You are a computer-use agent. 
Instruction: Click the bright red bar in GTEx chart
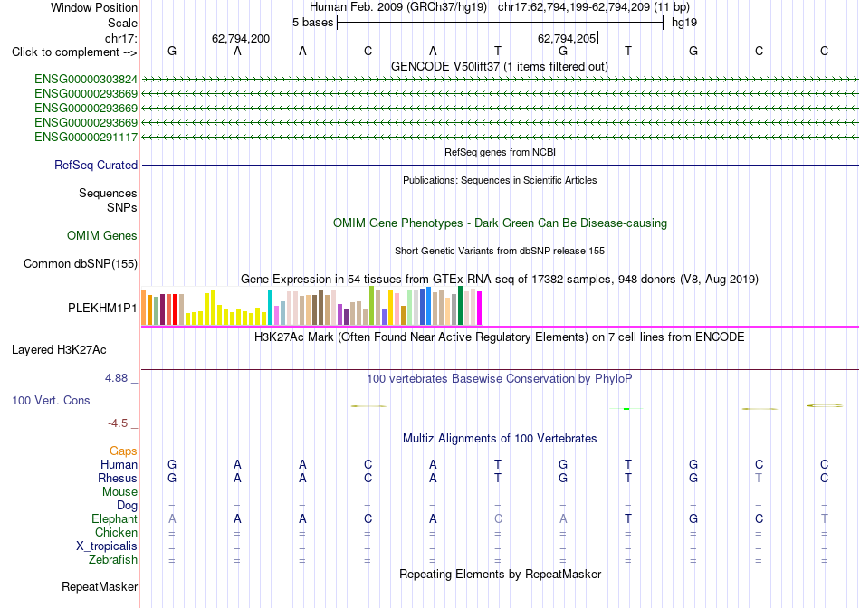click(175, 309)
